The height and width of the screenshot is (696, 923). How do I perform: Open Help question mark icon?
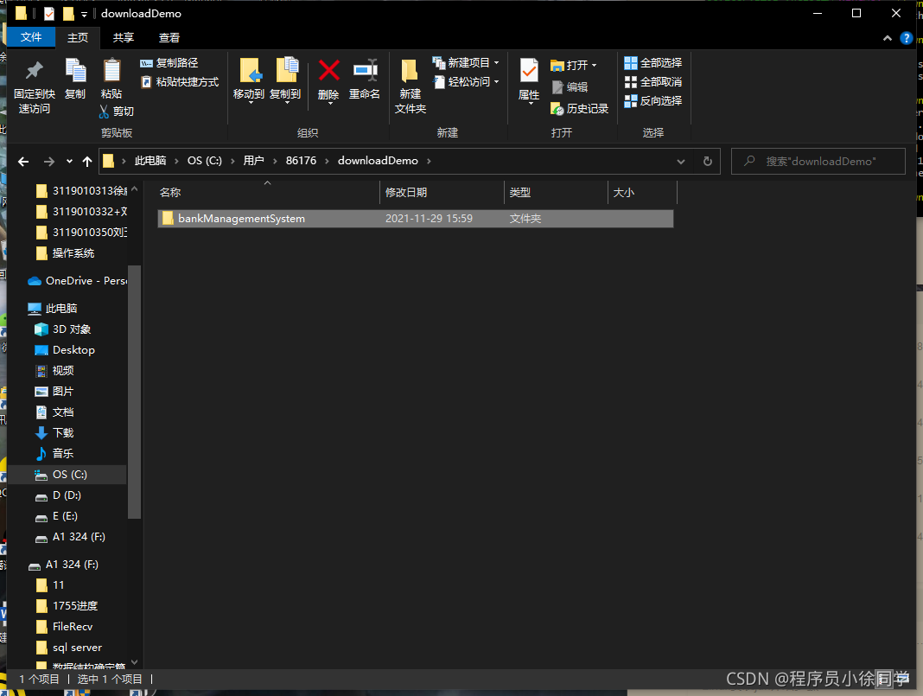(x=906, y=38)
